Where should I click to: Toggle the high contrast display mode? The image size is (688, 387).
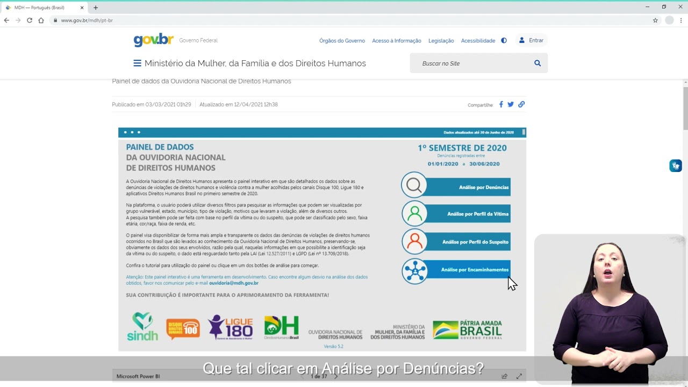(503, 40)
